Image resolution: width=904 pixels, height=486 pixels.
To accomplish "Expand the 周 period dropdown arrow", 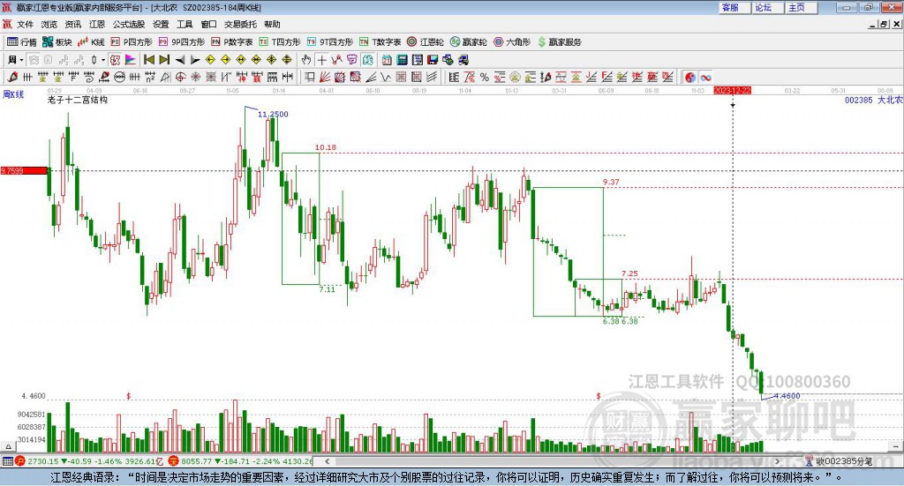I will (21, 60).
